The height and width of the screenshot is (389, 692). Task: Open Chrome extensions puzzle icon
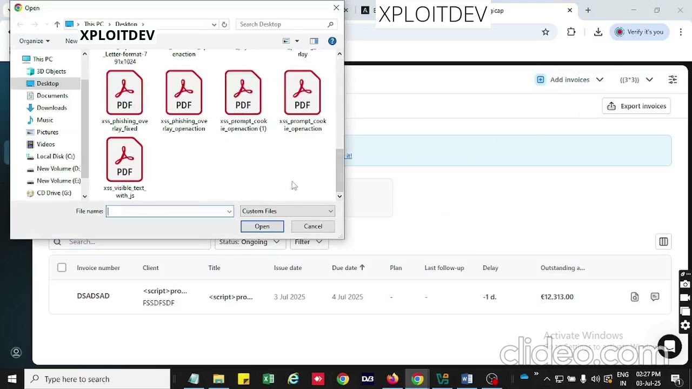point(571,32)
